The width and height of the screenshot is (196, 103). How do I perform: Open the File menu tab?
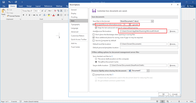[x=4, y=6]
